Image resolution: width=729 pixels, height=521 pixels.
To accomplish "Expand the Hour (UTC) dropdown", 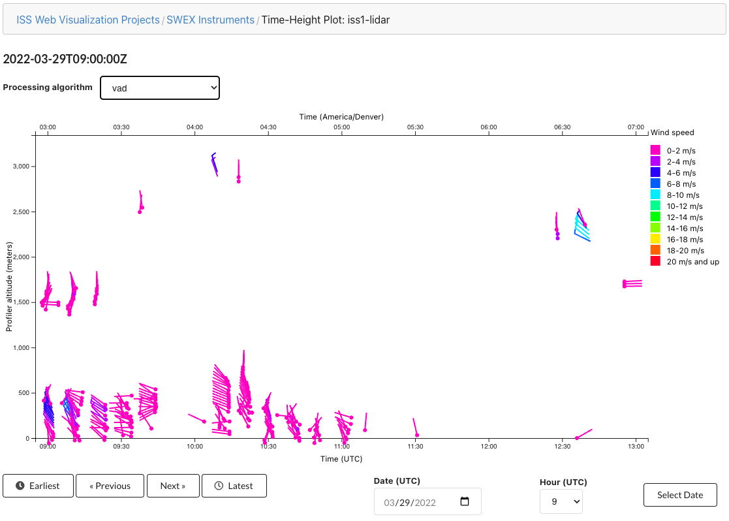I will point(561,501).
